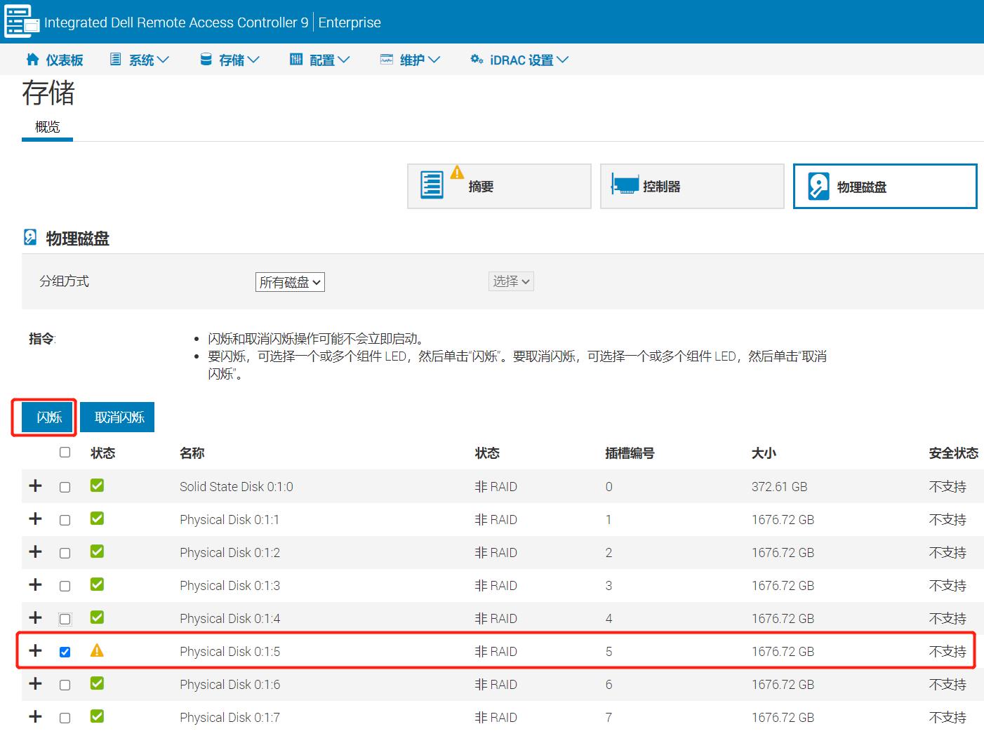Check the box for Physical Disk 0:1:4
Screen dimensions: 984x750
pyautogui.click(x=65, y=619)
